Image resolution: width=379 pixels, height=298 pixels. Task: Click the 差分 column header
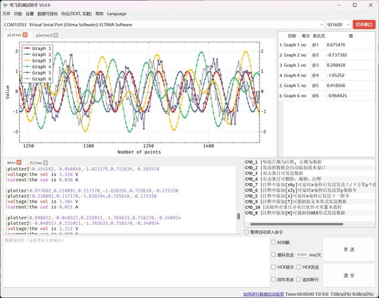(x=306, y=36)
